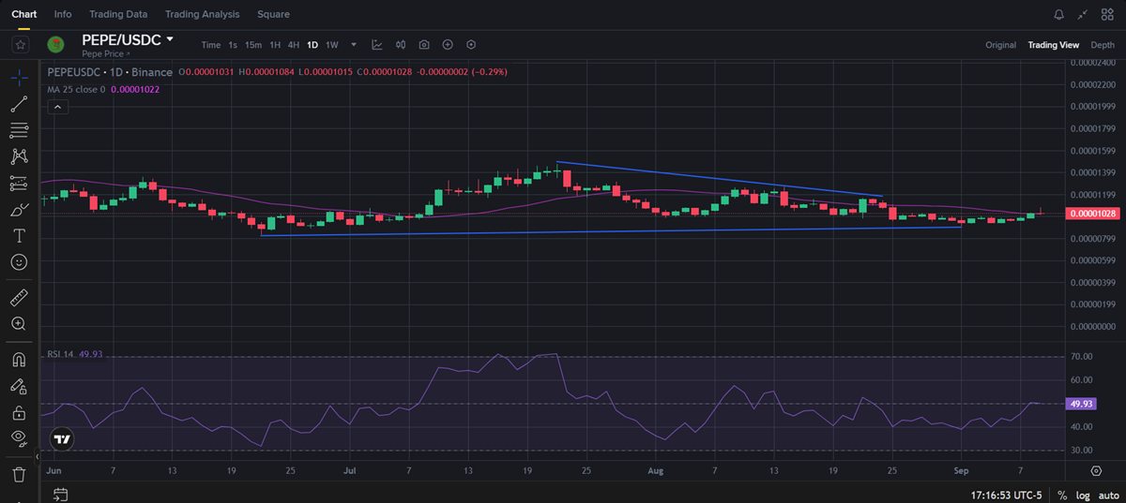The height and width of the screenshot is (503, 1126).
Task: Select the 4H interval
Action: pos(294,45)
